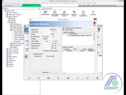Select Diğer Raporlar in the tree
Viewport: 126px width, 95px height.
[x=17, y=45]
